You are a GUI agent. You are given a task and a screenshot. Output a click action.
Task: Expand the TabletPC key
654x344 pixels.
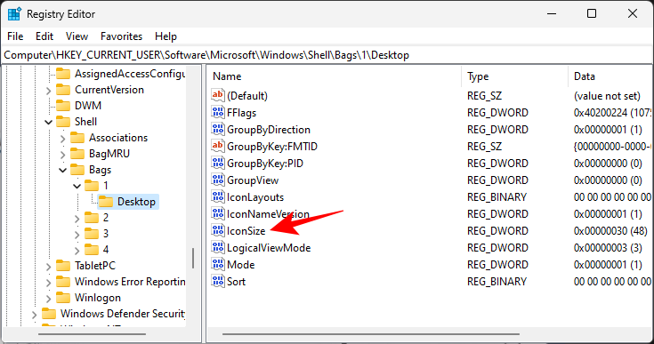(x=48, y=267)
